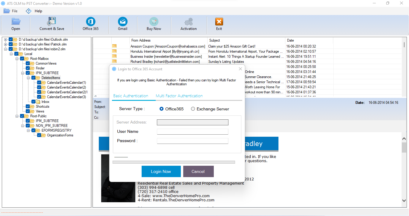Screen dimensions: 409x216
Task: Select email dated 17-06-2014 00:59:54
Action: tap(301, 82)
